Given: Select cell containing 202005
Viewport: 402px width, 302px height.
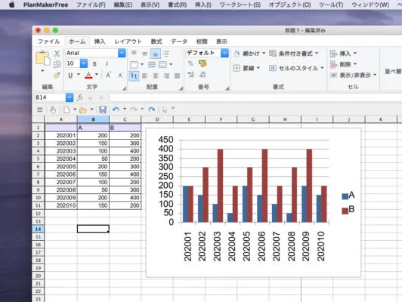Looking at the screenshot, I should (61, 167).
